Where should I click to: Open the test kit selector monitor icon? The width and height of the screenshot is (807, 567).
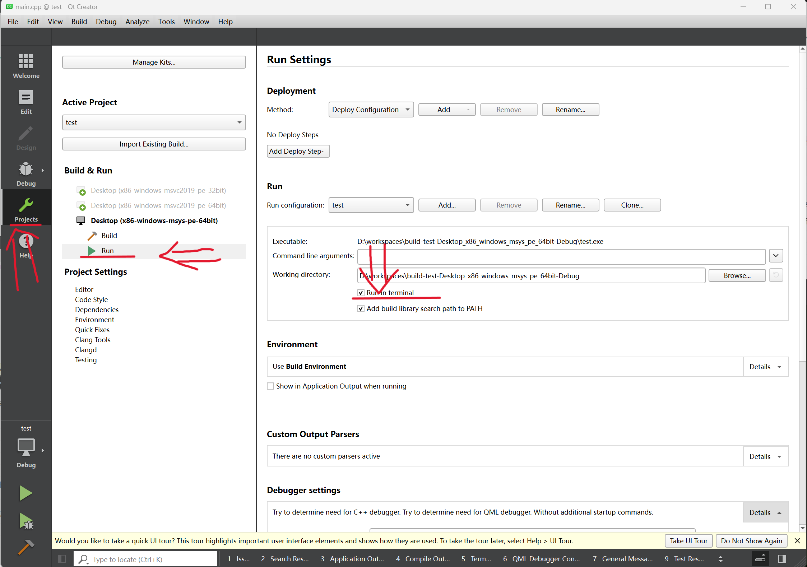point(26,447)
